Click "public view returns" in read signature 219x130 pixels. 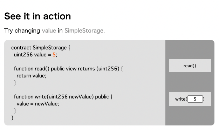point(73,69)
